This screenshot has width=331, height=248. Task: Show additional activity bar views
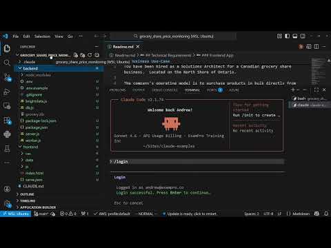point(7,163)
